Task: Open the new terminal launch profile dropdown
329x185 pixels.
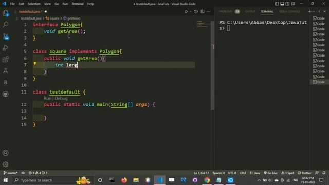Action: [x=314, y=12]
